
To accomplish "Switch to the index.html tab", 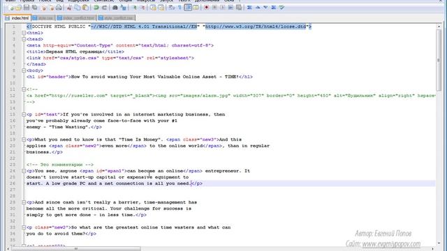I will pyautogui.click(x=17, y=18).
